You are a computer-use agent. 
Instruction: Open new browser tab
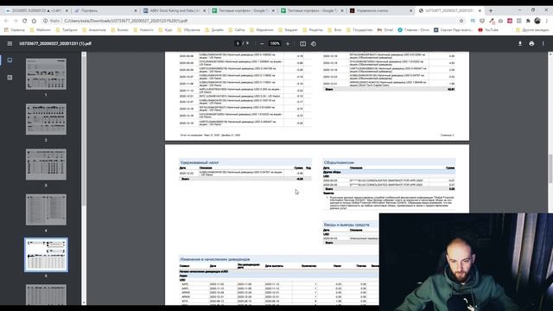coord(491,10)
